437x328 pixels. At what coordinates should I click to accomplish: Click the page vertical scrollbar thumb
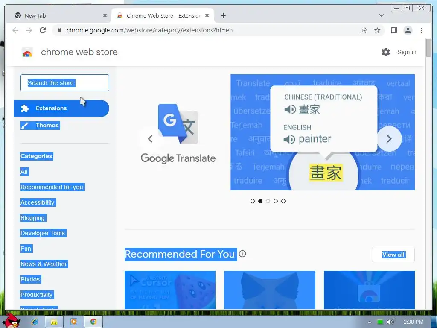pyautogui.click(x=428, y=47)
